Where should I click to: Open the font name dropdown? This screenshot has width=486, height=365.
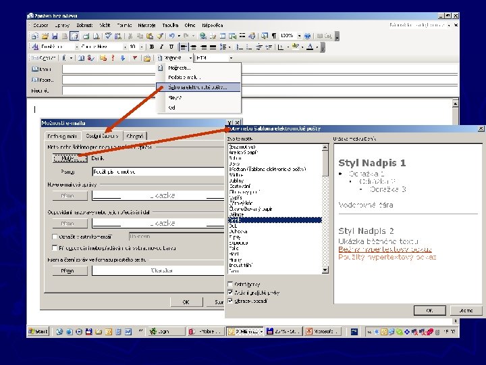click(126, 47)
